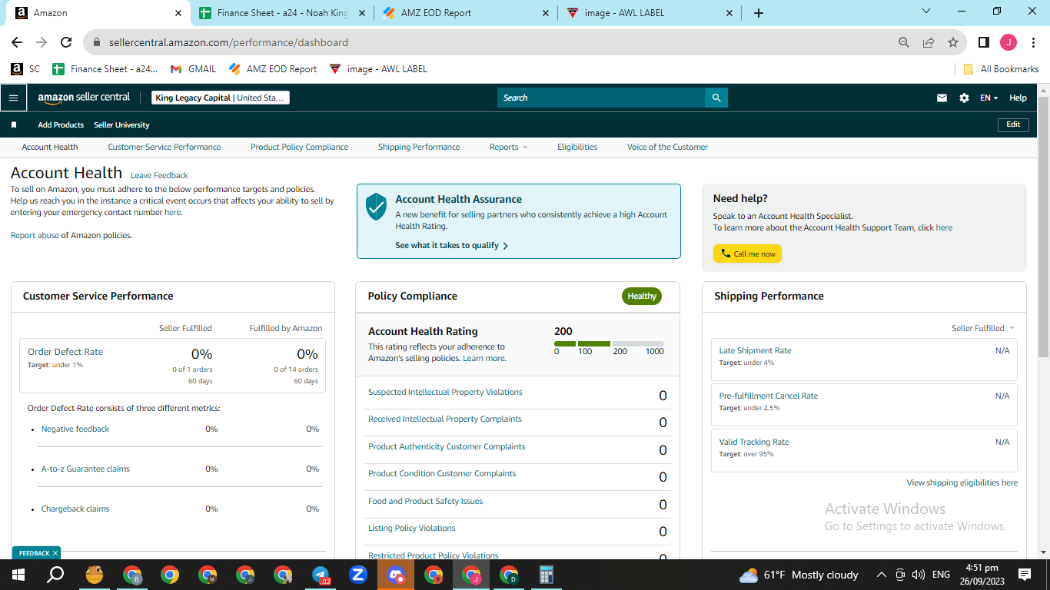
Task: Click the Chrome tab search chevron
Action: coord(926,12)
